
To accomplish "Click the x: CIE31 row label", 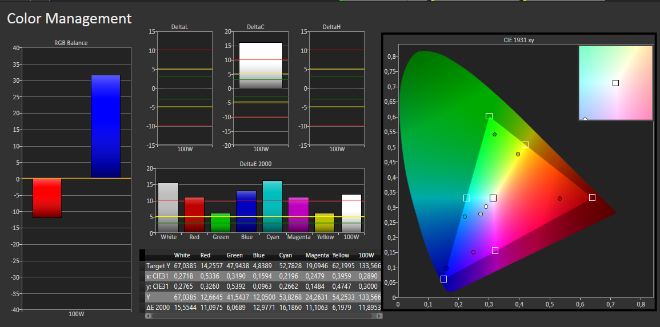I will point(157,276).
